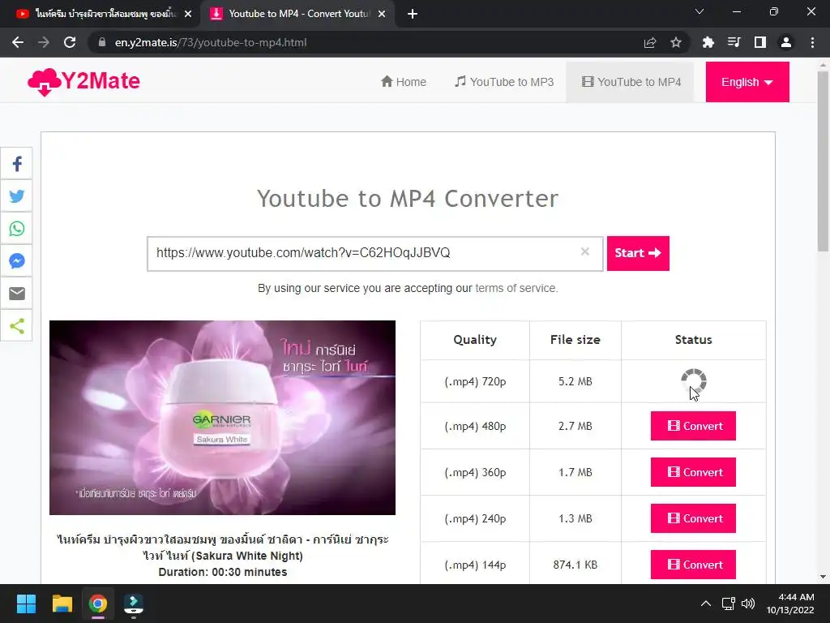The width and height of the screenshot is (830, 623).
Task: Open Windows Start menu
Action: coord(26,604)
